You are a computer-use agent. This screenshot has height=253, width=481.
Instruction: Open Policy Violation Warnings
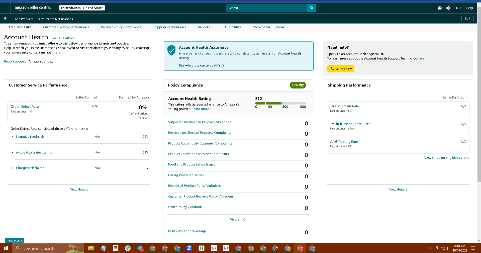(x=187, y=231)
